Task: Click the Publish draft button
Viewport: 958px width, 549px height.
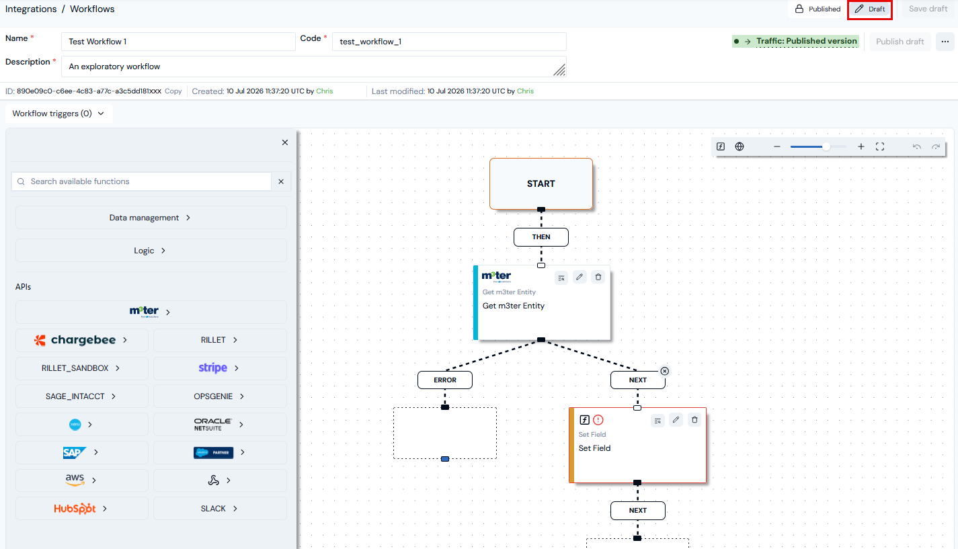Action: (x=900, y=42)
